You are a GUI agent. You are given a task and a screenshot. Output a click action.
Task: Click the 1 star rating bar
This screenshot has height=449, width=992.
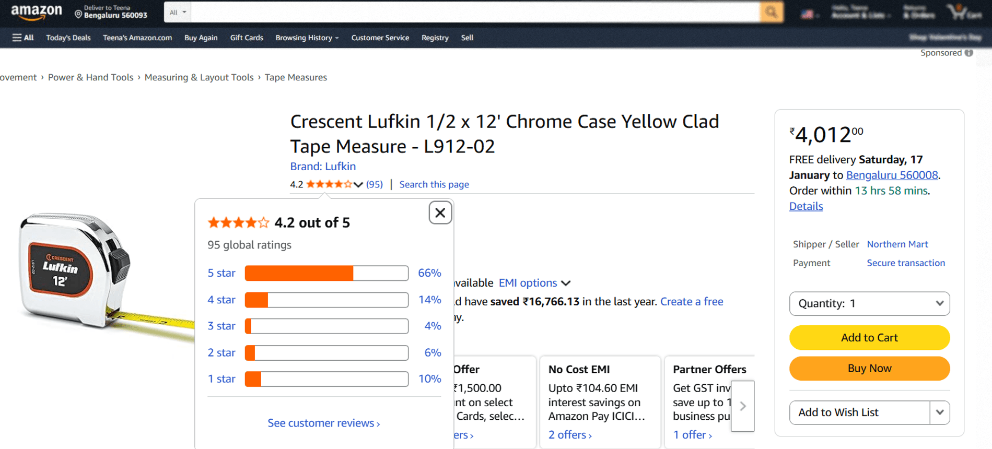[x=326, y=379]
